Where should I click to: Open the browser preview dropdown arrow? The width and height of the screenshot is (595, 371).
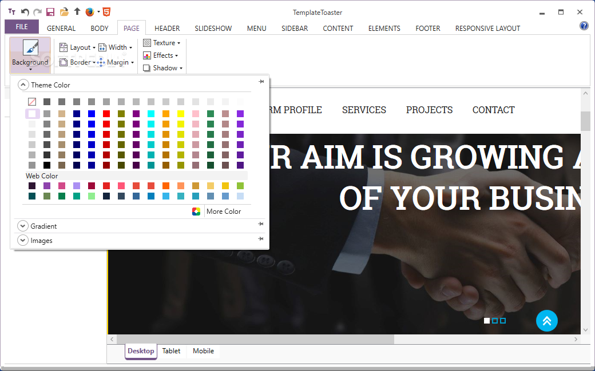click(98, 12)
